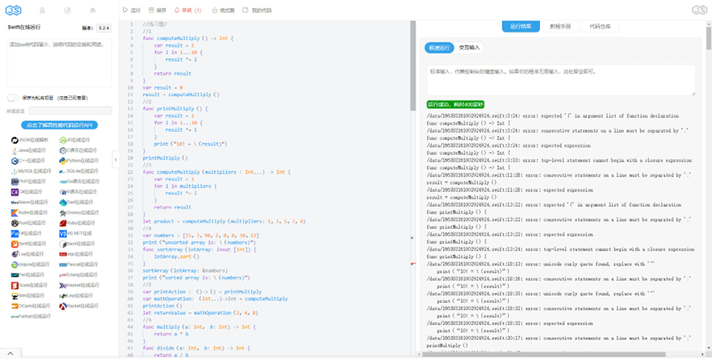
Task: Click the 格式化 format code button
Action: click(x=223, y=10)
